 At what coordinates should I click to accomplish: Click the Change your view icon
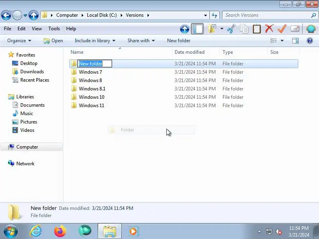tap(273, 41)
